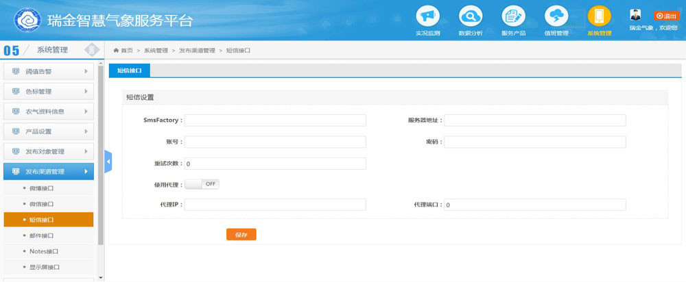Viewport: 686px width, 282px height.
Task: Click the SmsFactory input field
Action: point(275,120)
